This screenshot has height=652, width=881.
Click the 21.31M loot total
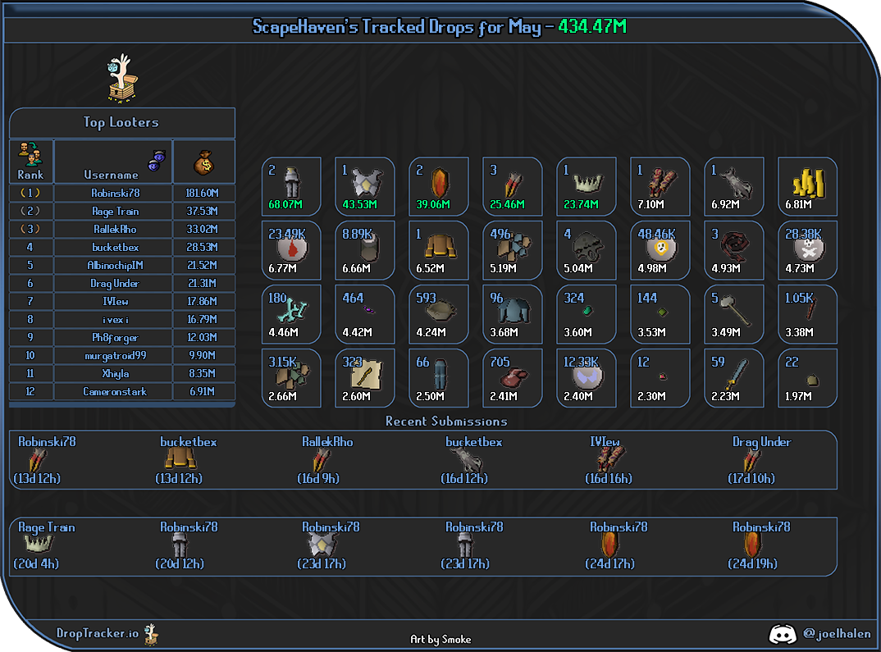(203, 283)
